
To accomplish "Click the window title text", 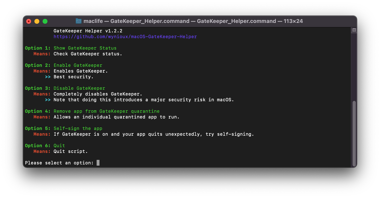I will coord(193,21).
